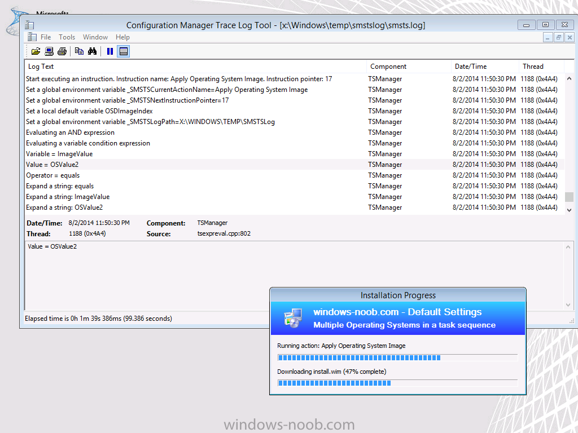Screen dimensions: 578x433
Task: Close the inner smsts.log document window
Action: point(570,37)
